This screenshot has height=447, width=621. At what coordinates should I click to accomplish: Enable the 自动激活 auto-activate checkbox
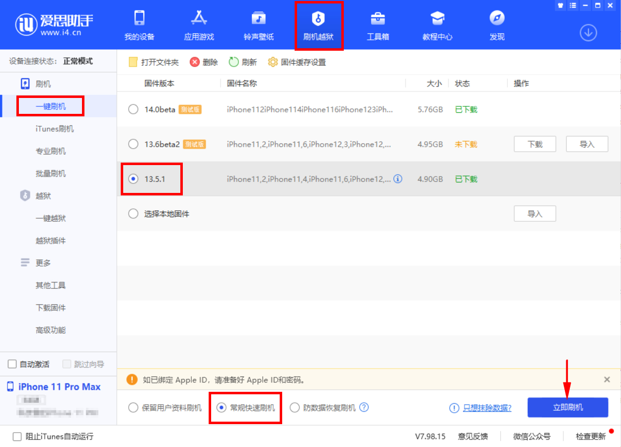click(11, 364)
